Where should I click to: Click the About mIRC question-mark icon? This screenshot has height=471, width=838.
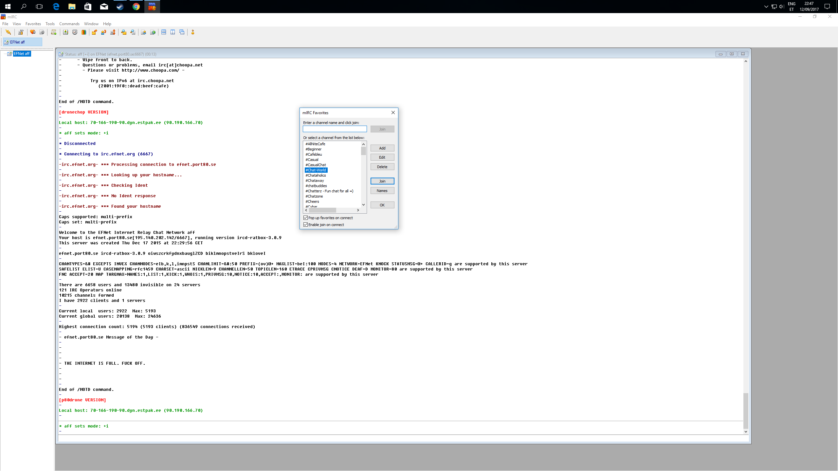click(x=193, y=32)
